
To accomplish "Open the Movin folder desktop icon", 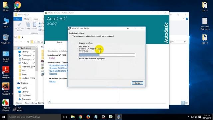I will pos(6,7).
